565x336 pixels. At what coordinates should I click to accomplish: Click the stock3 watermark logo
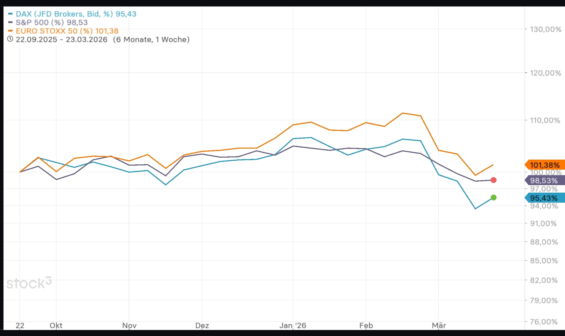[29, 283]
